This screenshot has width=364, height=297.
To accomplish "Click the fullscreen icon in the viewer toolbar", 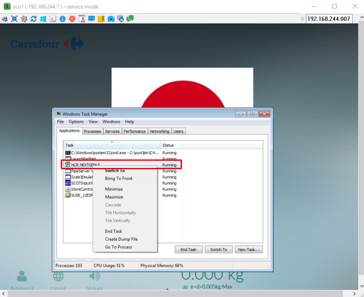I will point(14,19).
